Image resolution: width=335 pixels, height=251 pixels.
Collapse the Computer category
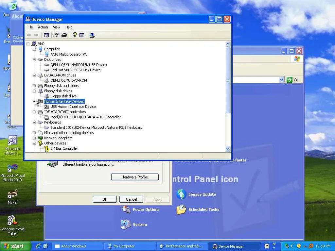pos(34,49)
